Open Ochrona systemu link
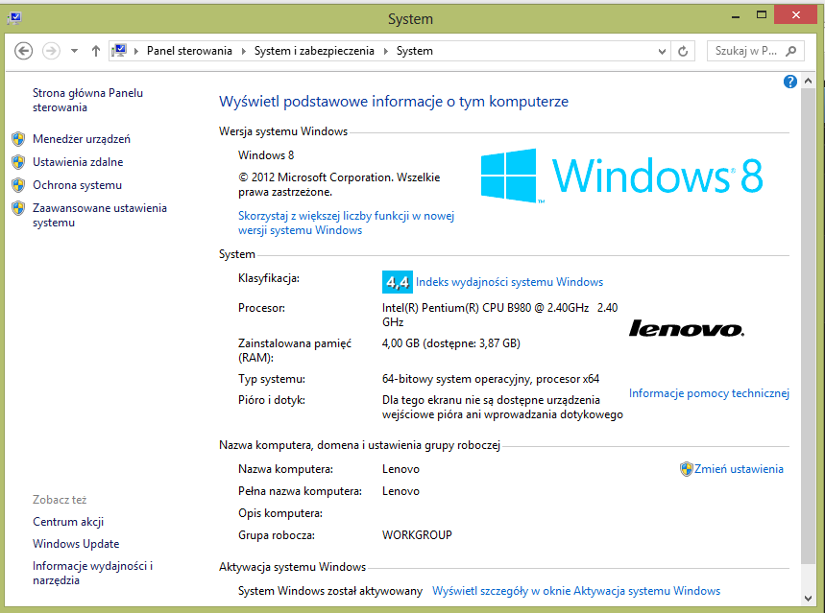 [78, 185]
